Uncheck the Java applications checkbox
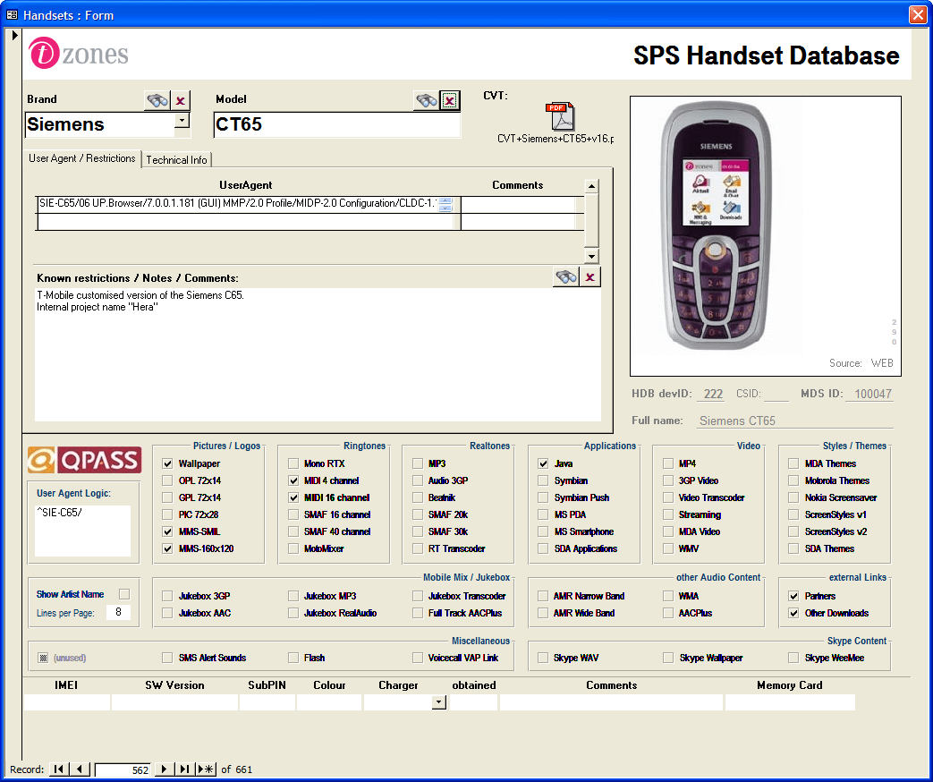The height and width of the screenshot is (782, 933). 543,464
